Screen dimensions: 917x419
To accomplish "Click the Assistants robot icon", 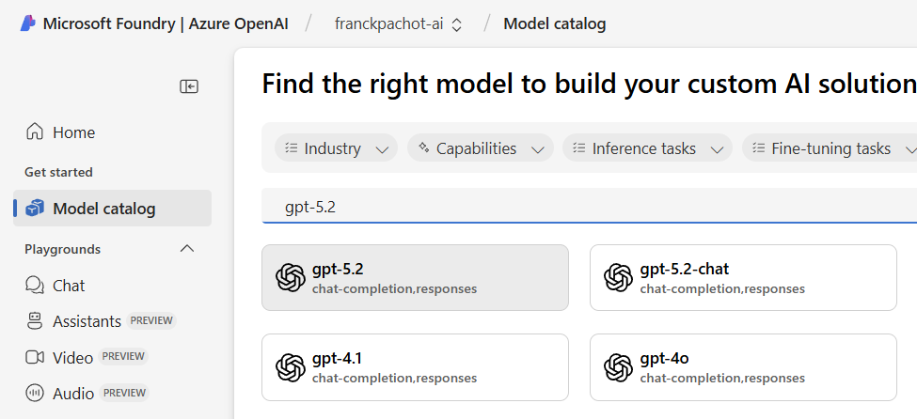I will click(35, 320).
